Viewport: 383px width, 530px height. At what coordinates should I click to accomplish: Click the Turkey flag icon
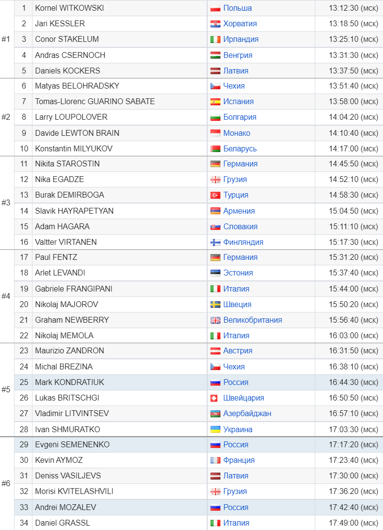coord(215,195)
